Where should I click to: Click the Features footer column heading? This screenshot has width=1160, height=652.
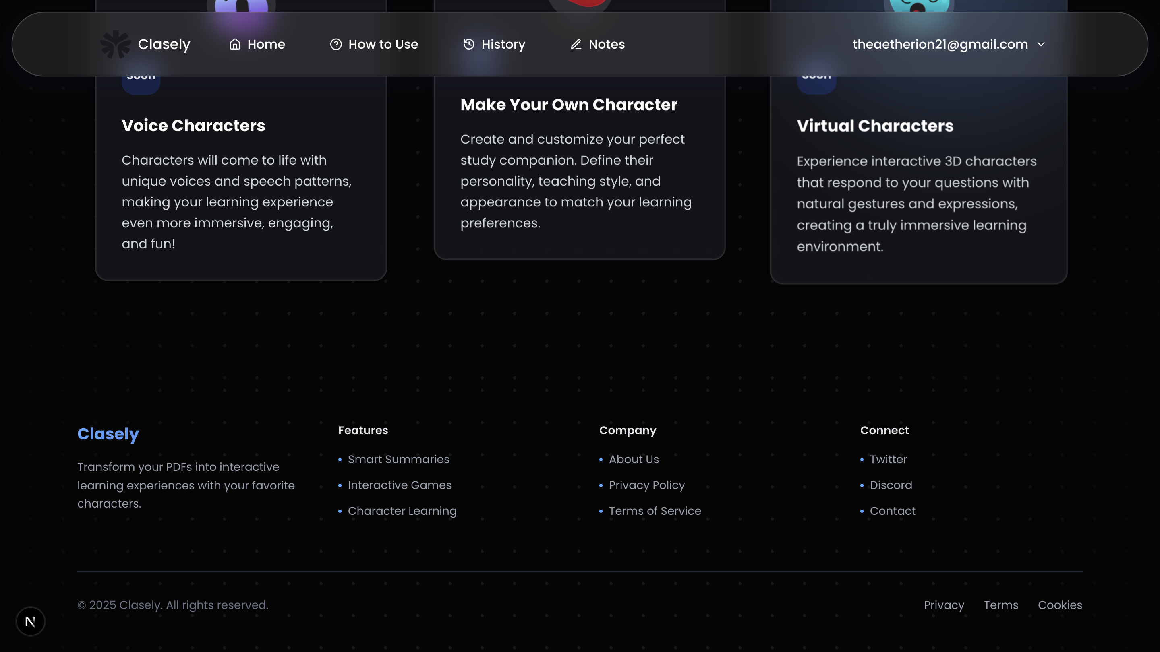[363, 431]
